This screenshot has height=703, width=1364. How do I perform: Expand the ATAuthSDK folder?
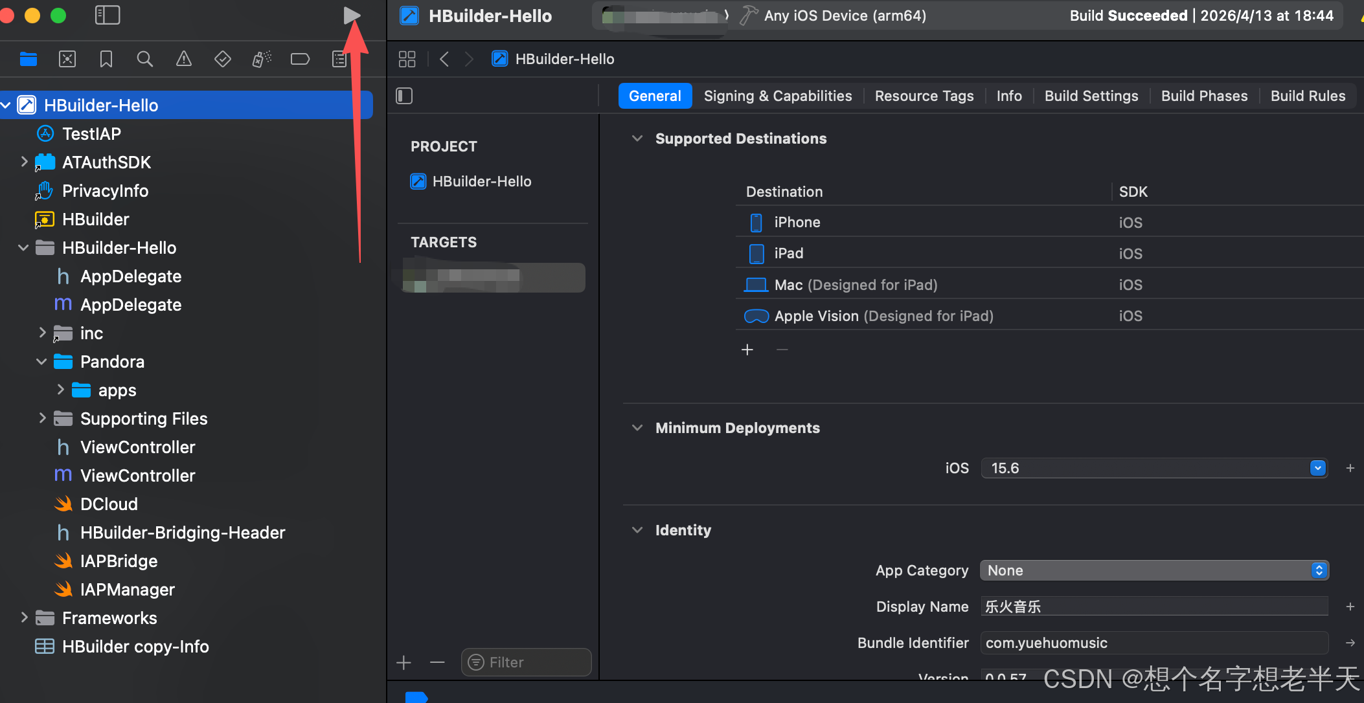[x=24, y=162]
